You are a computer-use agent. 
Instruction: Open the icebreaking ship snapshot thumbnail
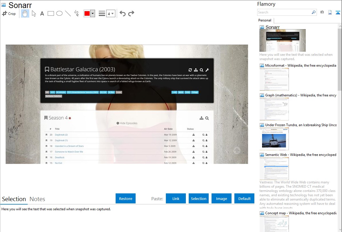[x=274, y=139]
